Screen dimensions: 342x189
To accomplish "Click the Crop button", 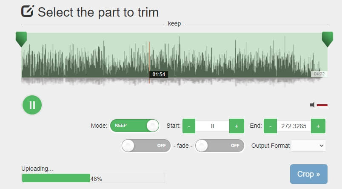I will pos(308,174).
